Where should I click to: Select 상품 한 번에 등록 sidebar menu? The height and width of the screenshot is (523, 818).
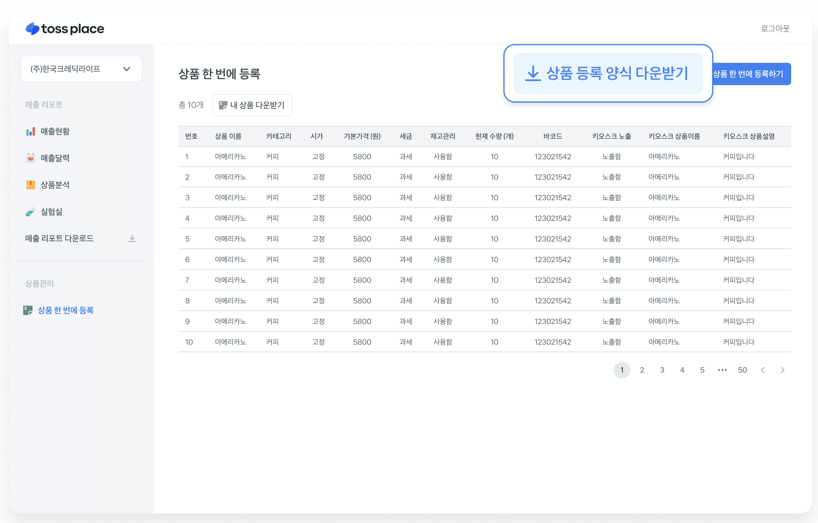[66, 310]
